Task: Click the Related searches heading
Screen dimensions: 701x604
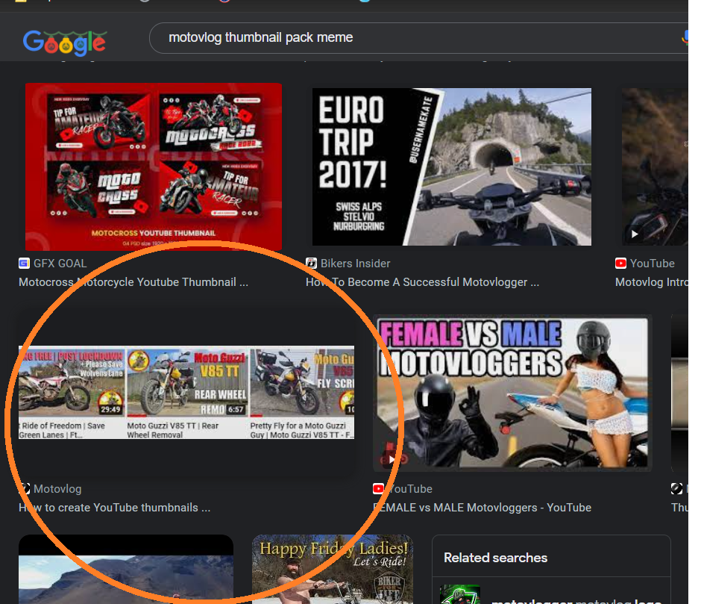Action: coord(495,558)
